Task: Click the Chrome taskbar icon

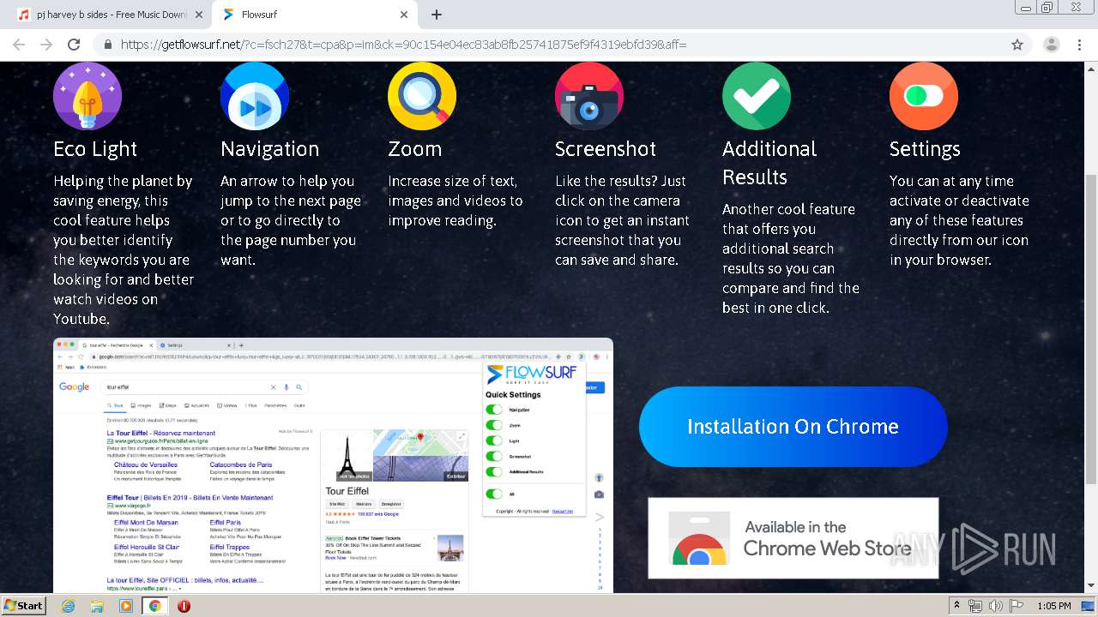Action: click(x=155, y=606)
